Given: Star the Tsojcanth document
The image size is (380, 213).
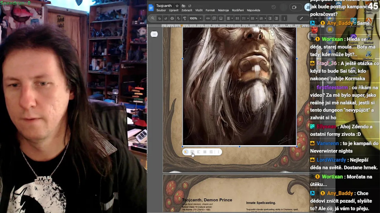Looking at the screenshot, I should [x=177, y=6].
